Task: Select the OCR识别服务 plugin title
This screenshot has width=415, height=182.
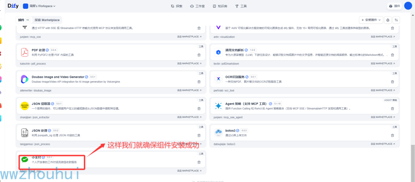Action: 235,77
